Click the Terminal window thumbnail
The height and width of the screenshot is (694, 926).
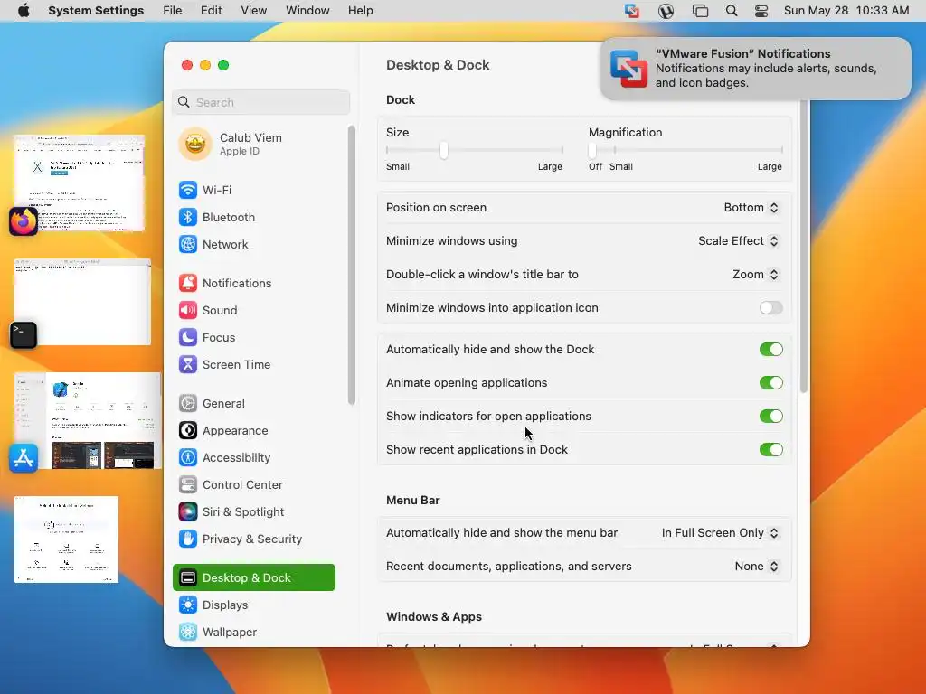82,302
